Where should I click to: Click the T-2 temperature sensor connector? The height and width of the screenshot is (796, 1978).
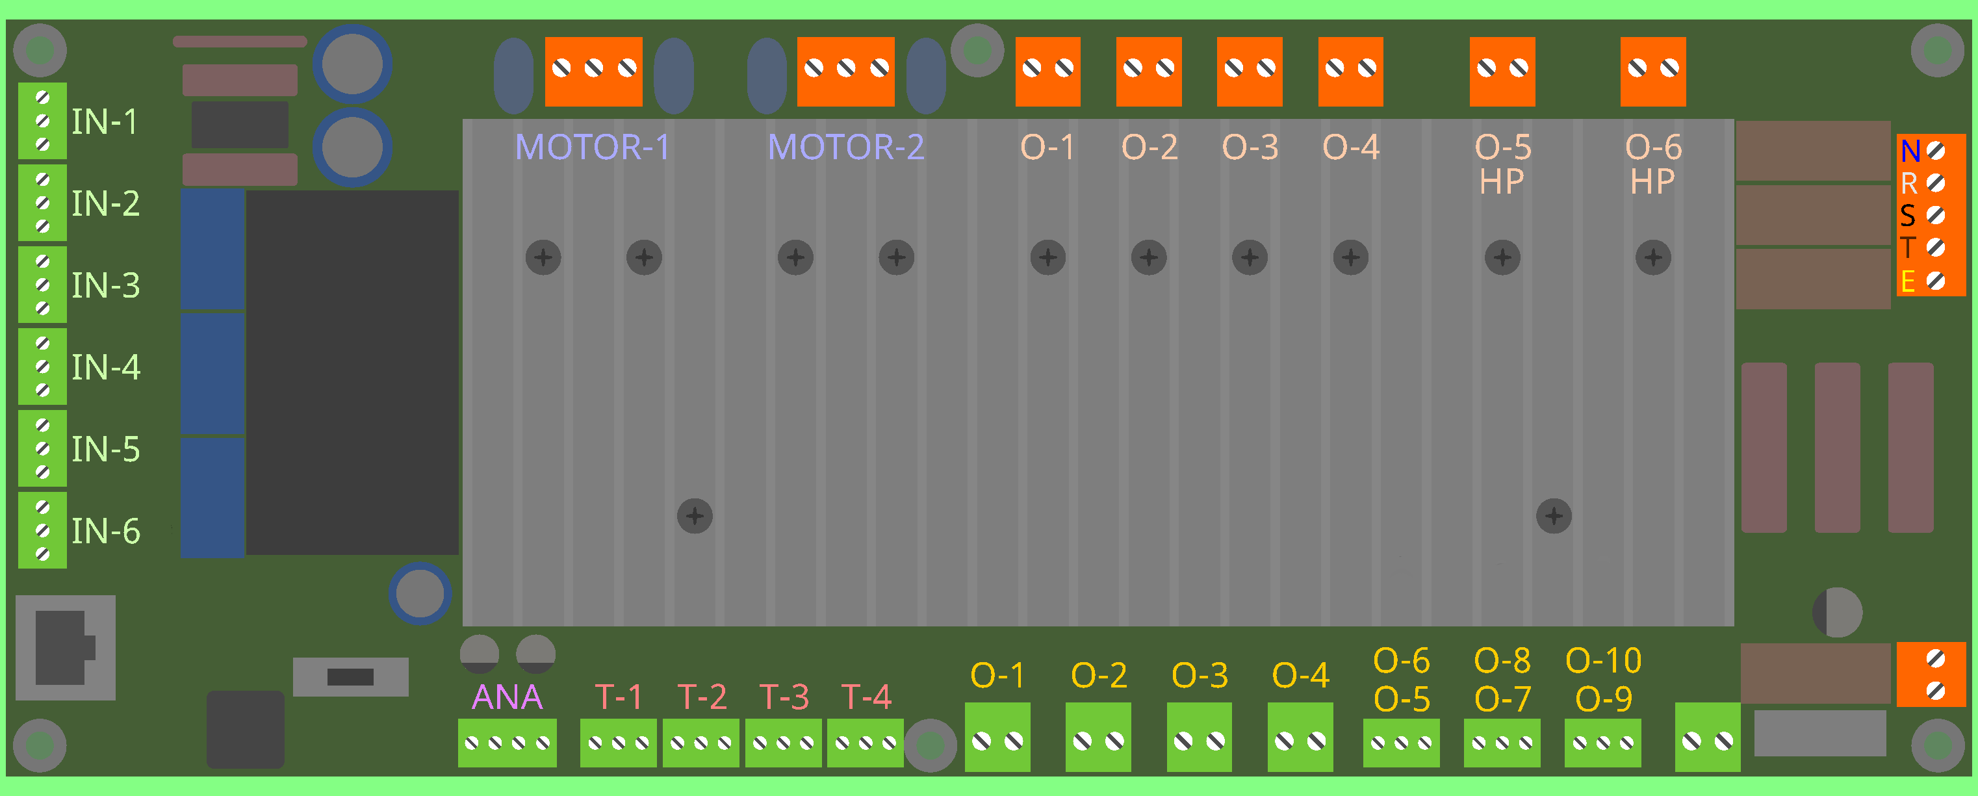700,742
